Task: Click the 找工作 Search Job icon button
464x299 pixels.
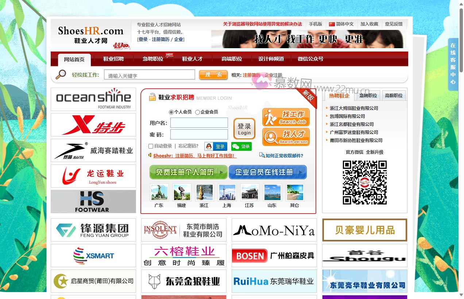Action: (x=286, y=117)
